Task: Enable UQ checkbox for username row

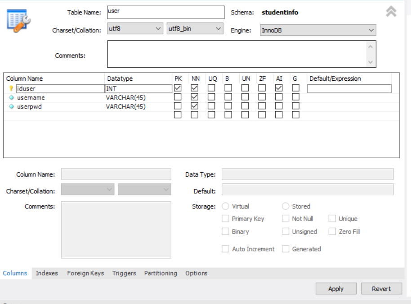Action: (211, 97)
